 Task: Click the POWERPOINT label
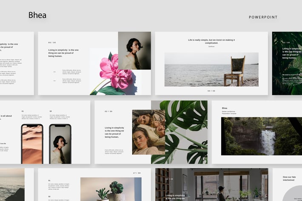263,17
